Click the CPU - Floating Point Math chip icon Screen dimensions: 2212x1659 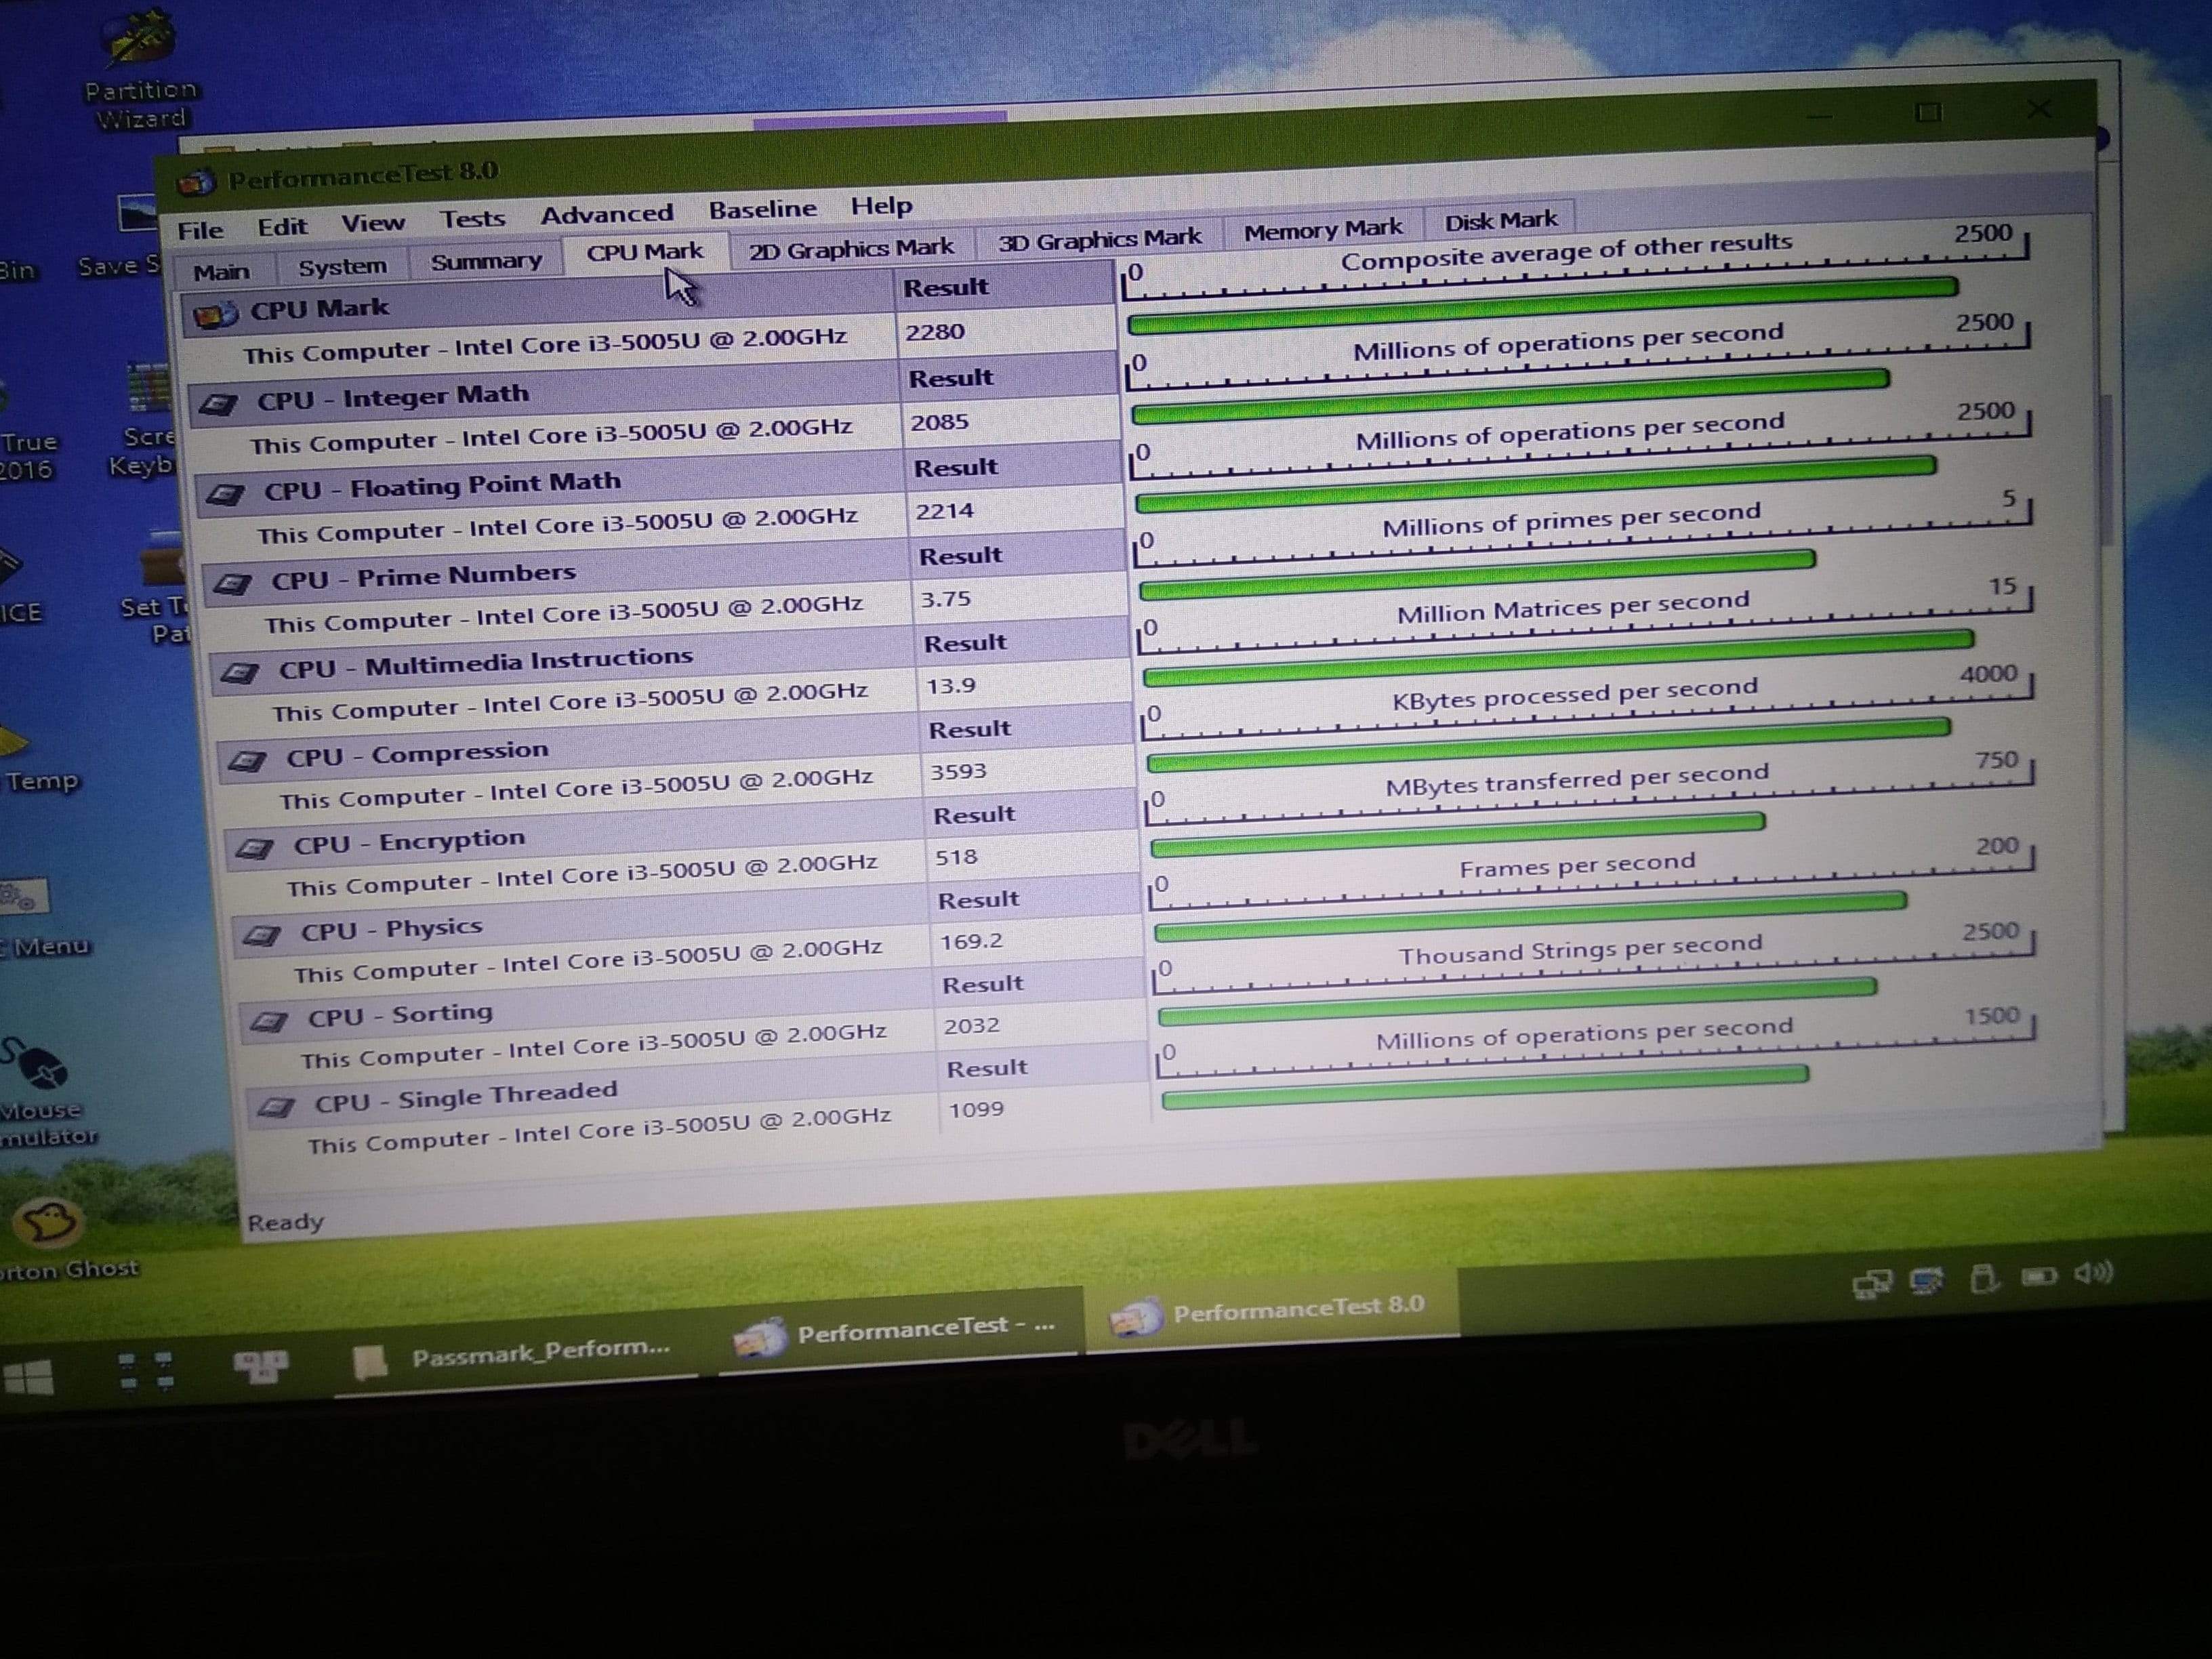[225, 494]
